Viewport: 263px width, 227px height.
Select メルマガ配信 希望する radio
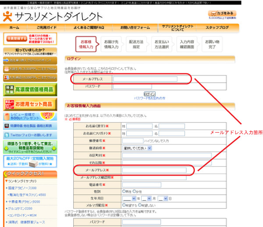tap(124, 205)
